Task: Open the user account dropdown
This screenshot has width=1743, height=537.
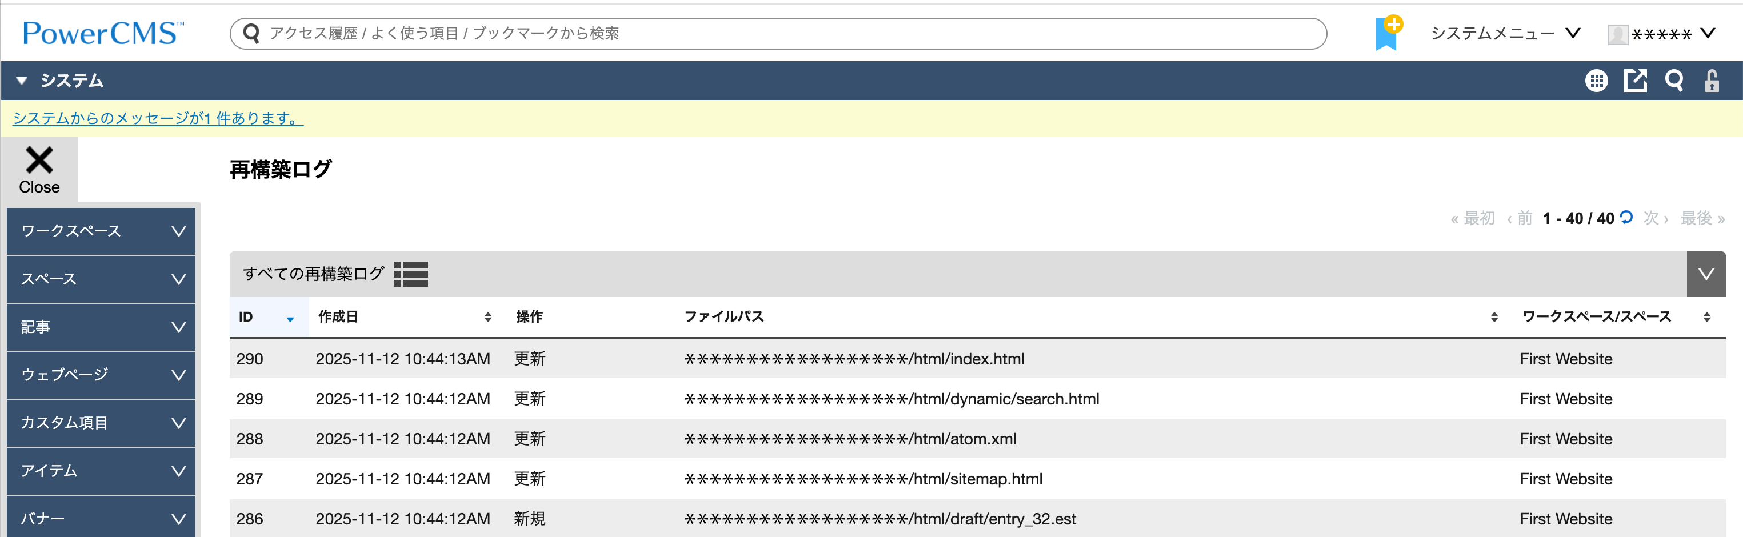Action: pyautogui.click(x=1661, y=34)
